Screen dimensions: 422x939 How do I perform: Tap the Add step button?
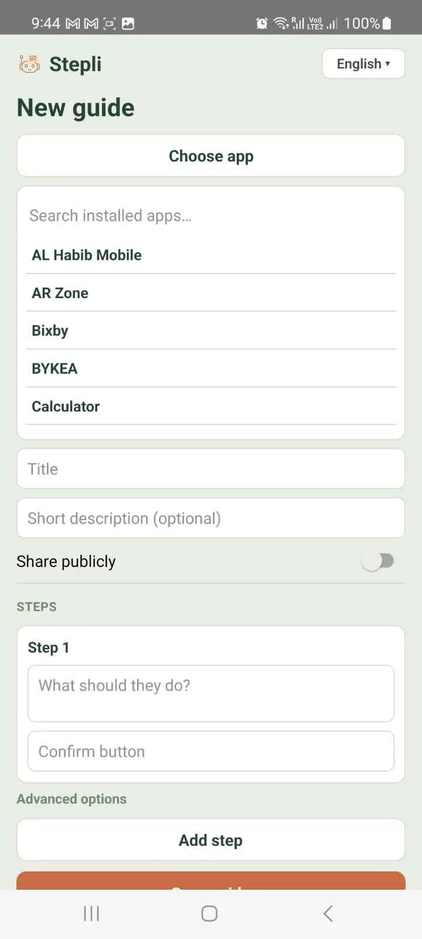pos(211,840)
